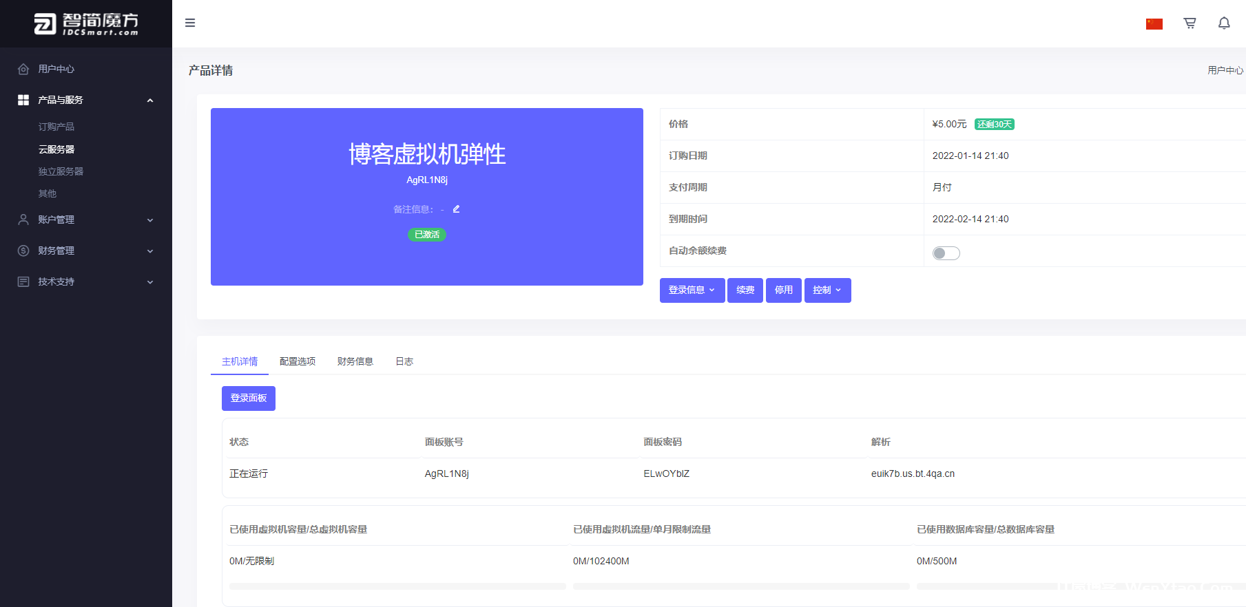The image size is (1246, 607).
Task: Click the 登录面板 button
Action: [x=249, y=398]
